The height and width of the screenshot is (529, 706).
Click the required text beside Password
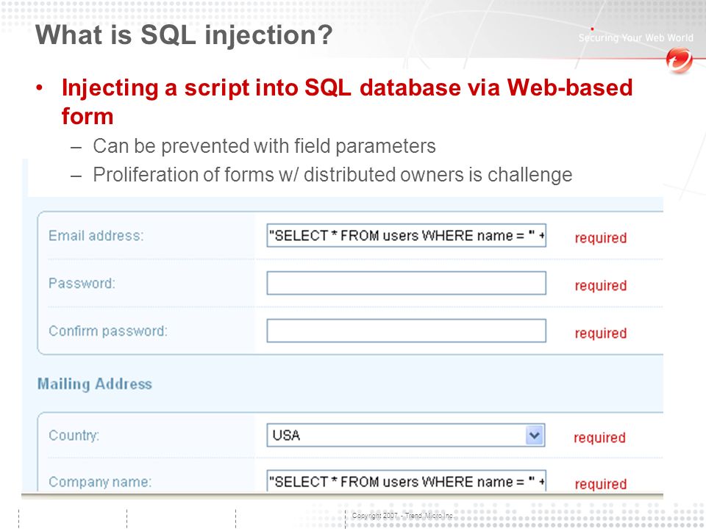pos(601,286)
